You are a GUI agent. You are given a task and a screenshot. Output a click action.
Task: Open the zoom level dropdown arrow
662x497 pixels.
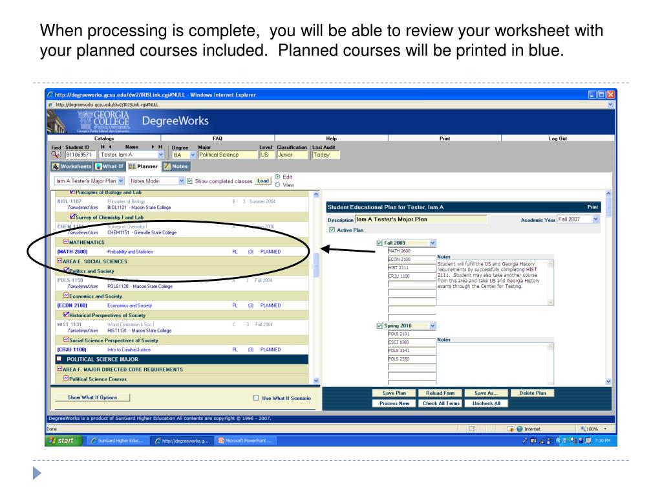point(605,428)
